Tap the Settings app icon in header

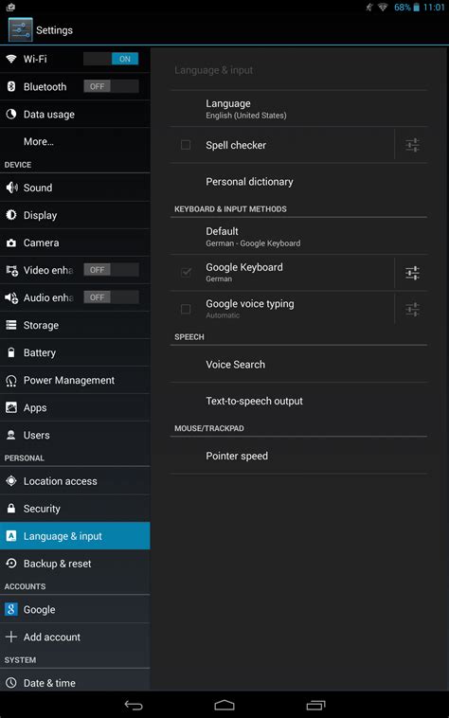pyautogui.click(x=21, y=29)
